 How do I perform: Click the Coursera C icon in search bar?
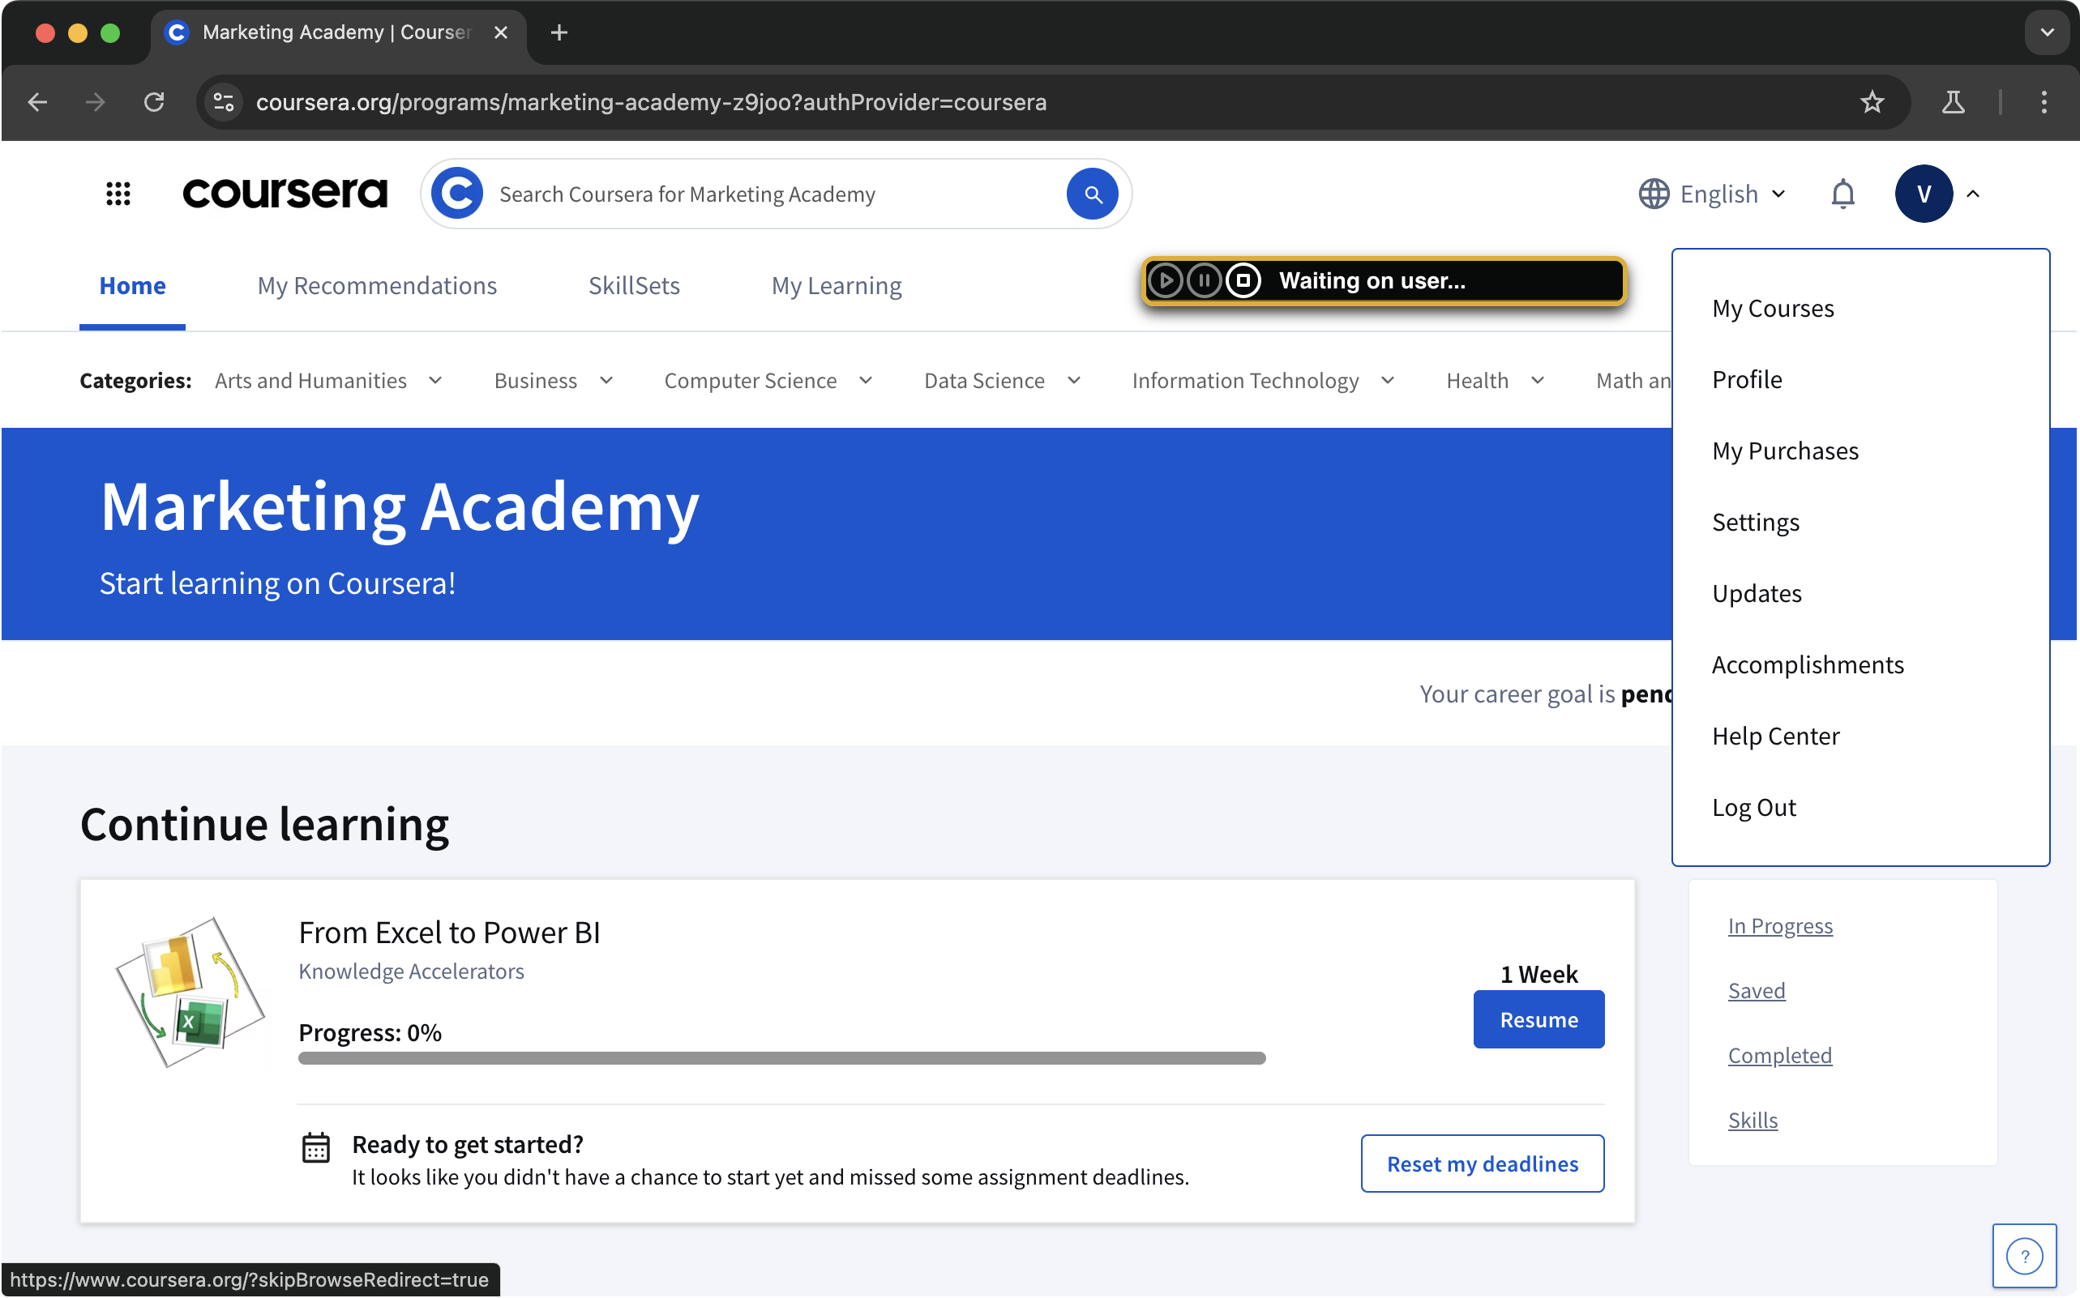[456, 193]
